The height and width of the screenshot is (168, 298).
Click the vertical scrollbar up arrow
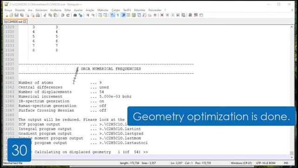[x=291, y=27]
